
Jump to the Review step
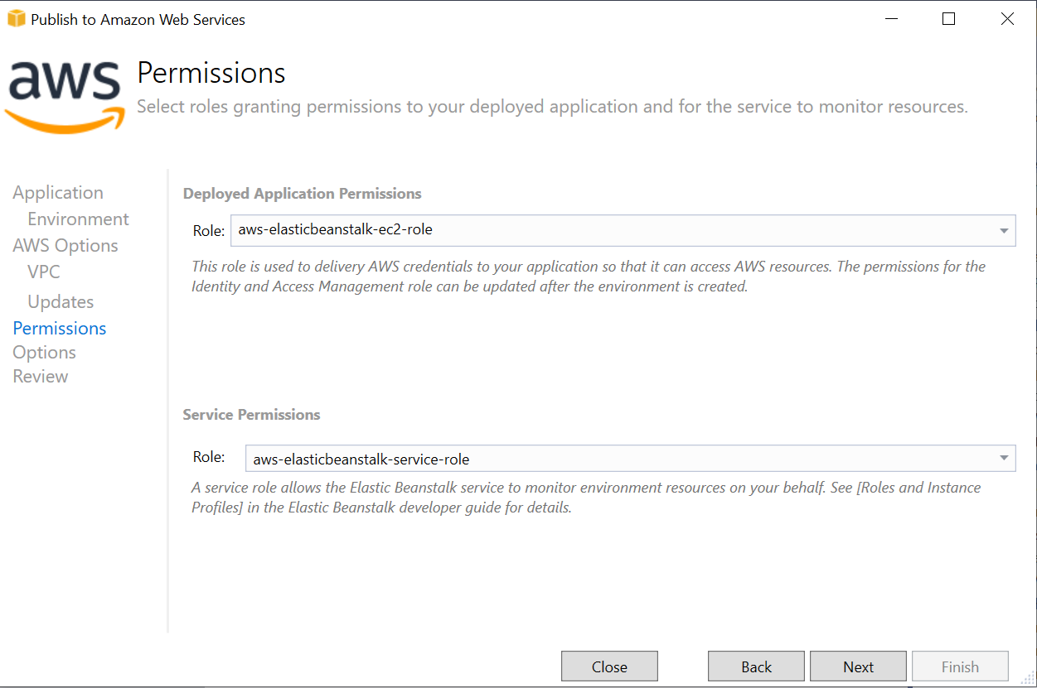40,376
